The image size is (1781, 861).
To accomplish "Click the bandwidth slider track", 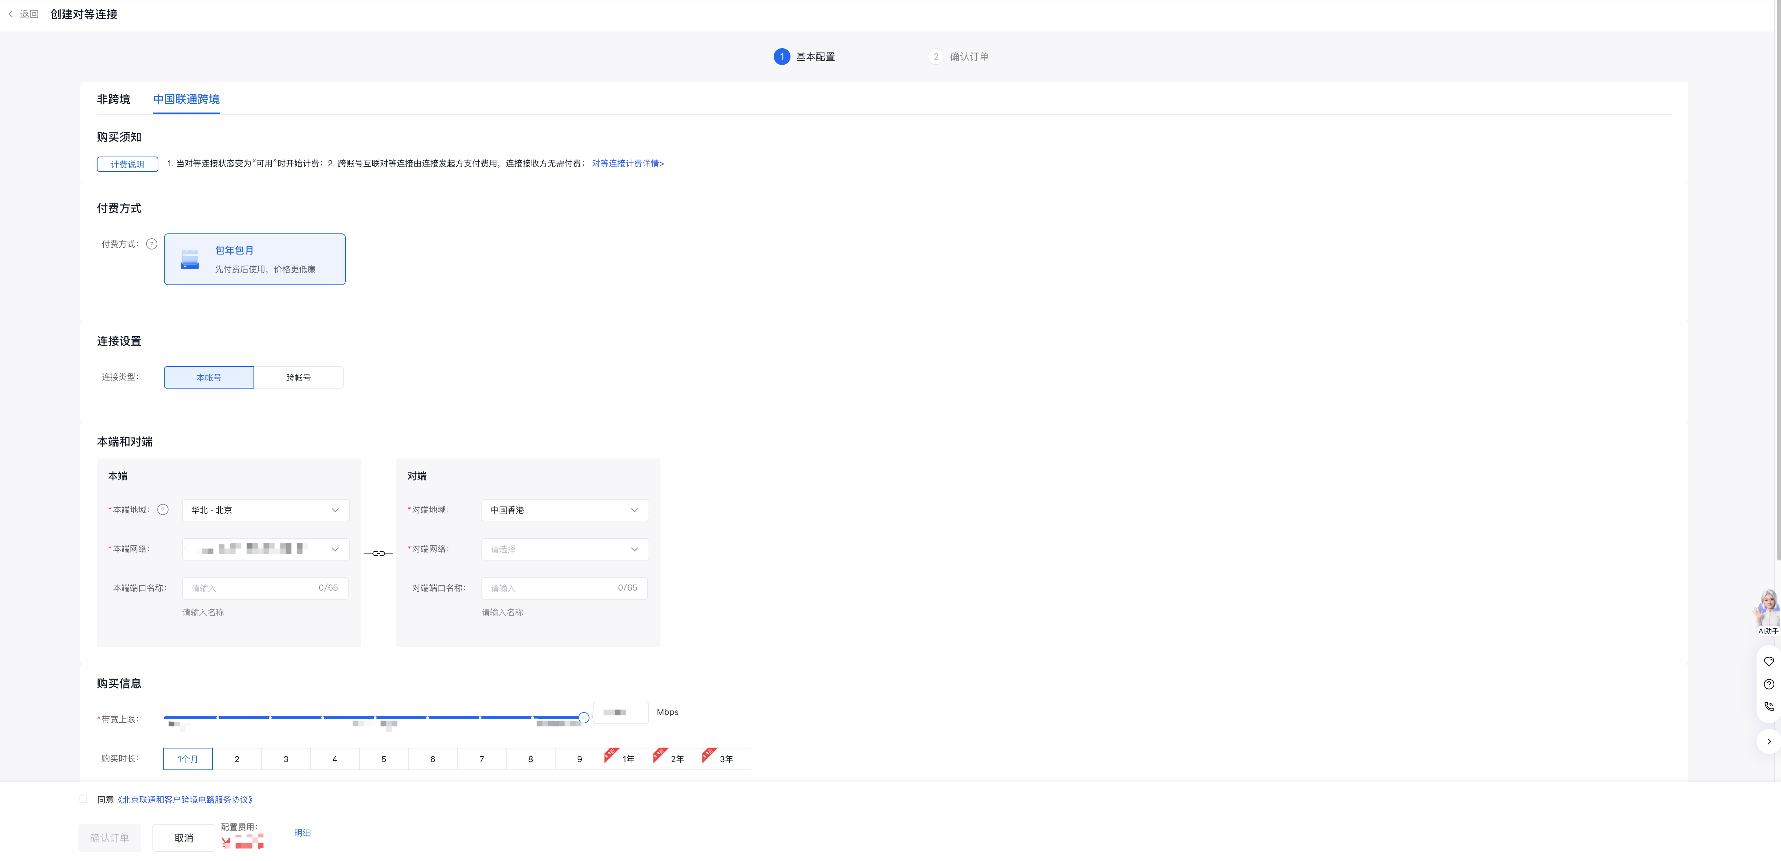I will click(x=373, y=718).
